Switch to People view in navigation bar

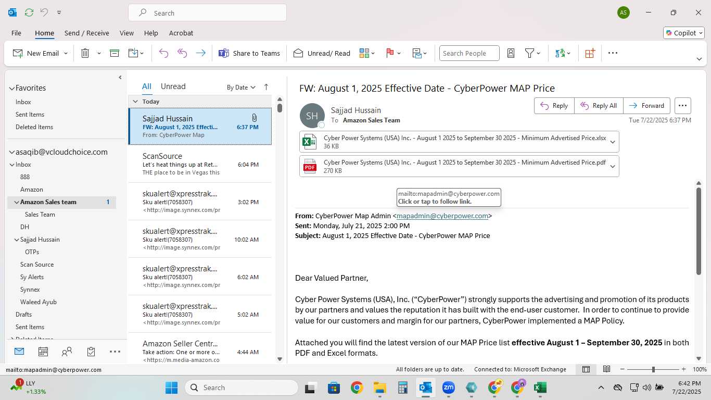coord(67,352)
